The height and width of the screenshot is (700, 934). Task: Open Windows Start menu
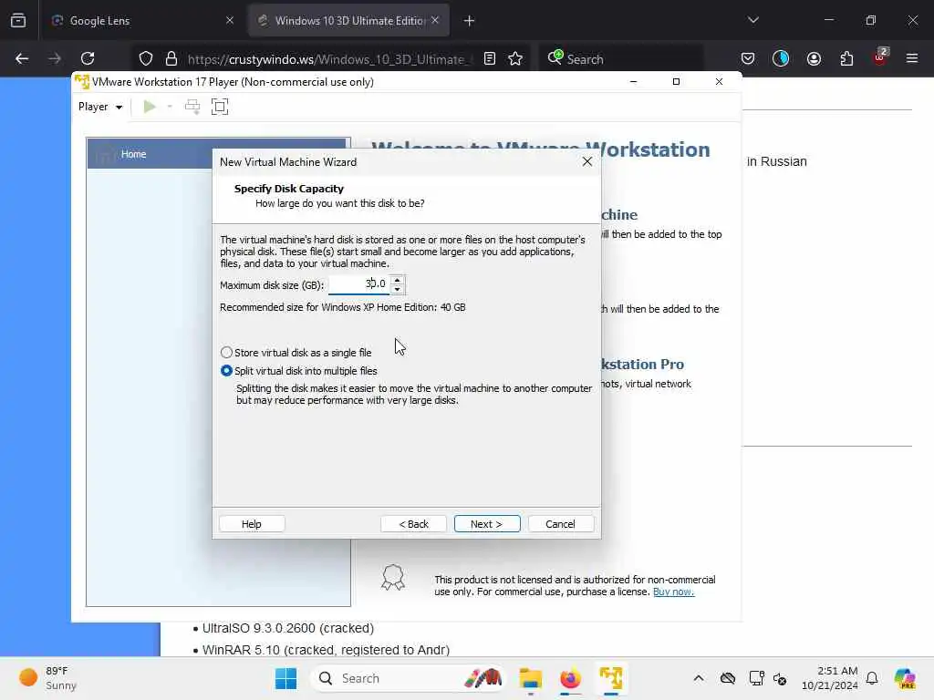tap(285, 678)
